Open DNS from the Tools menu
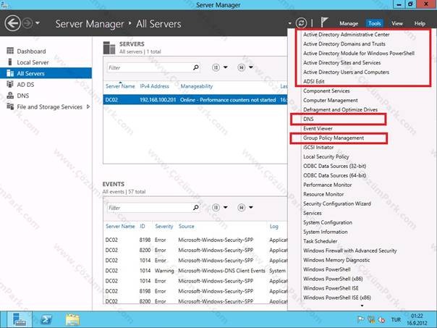The image size is (437, 328). 308,119
